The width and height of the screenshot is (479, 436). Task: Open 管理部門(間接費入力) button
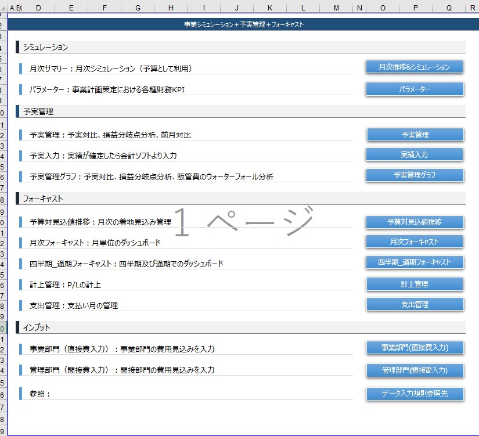click(415, 370)
